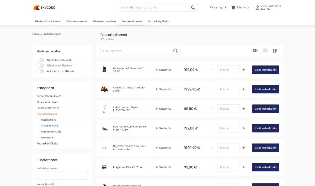Add Klapikone FXA 4T 37cm to cart
The height and width of the screenshot is (186, 315).
[x=265, y=167]
